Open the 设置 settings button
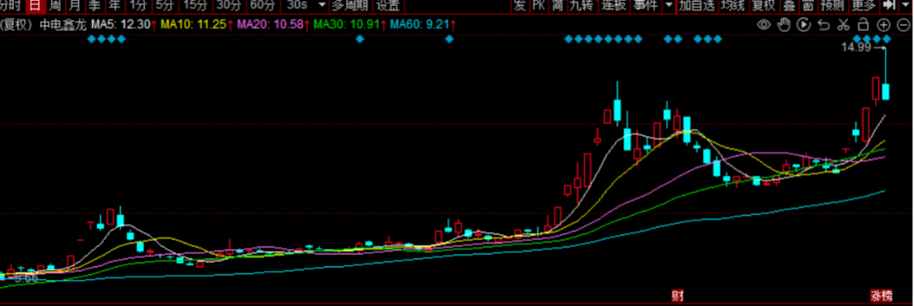This screenshot has height=306, width=914. [388, 6]
